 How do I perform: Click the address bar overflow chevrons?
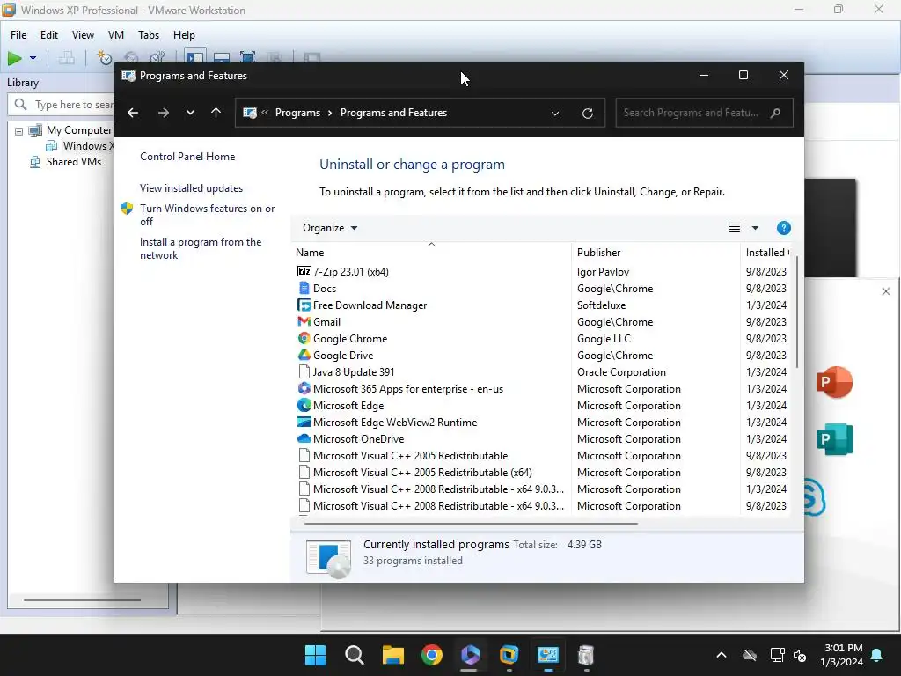pyautogui.click(x=265, y=112)
